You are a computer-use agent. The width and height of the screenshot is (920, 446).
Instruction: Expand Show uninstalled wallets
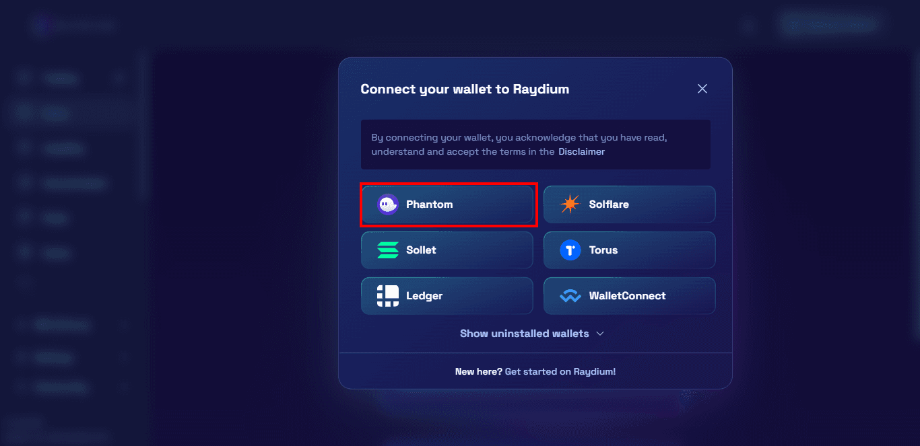coord(533,333)
